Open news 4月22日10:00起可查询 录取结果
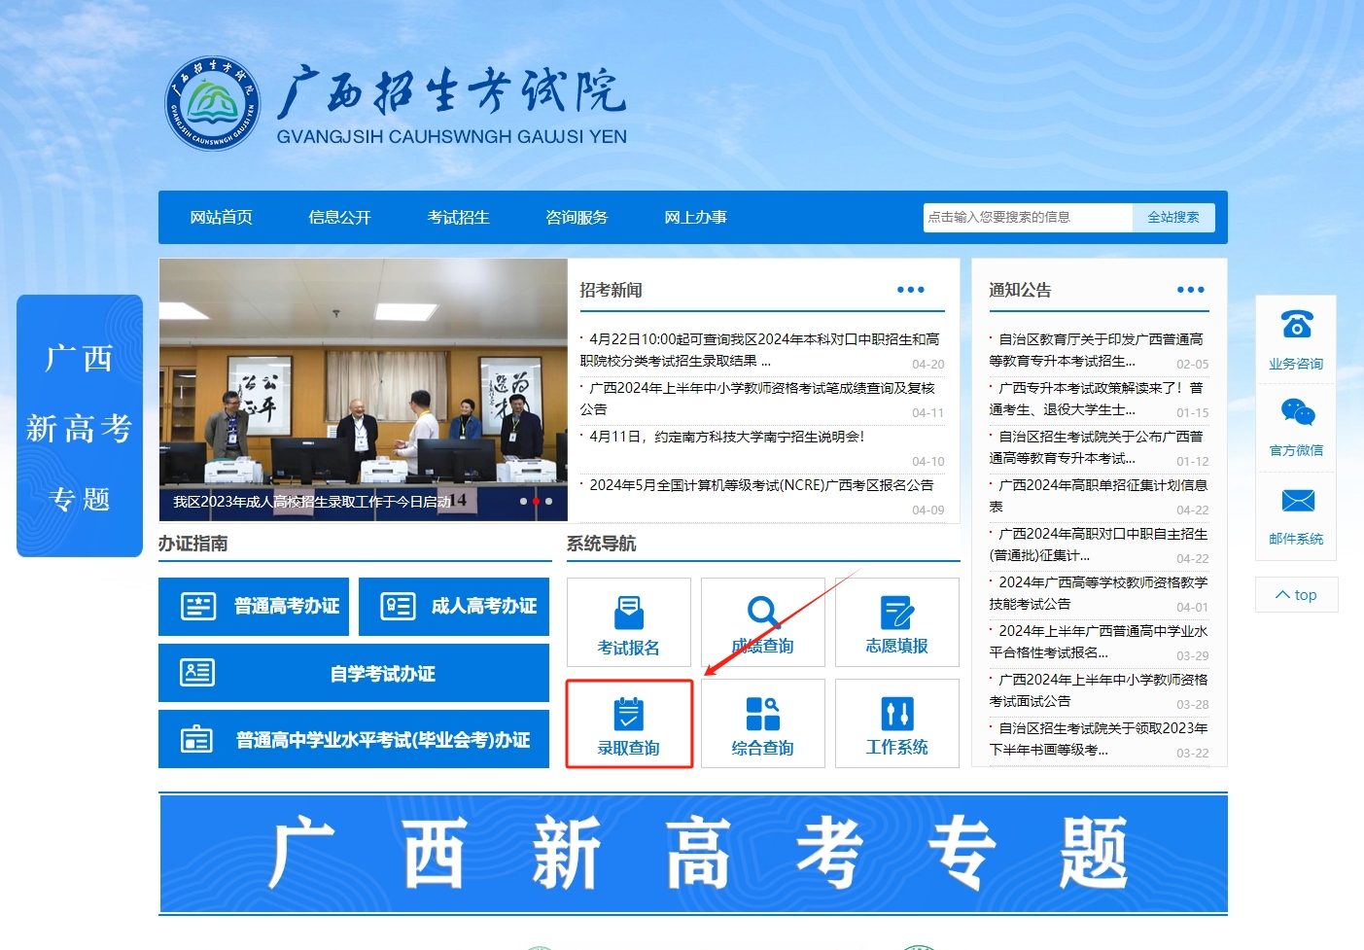This screenshot has width=1364, height=950. click(760, 350)
